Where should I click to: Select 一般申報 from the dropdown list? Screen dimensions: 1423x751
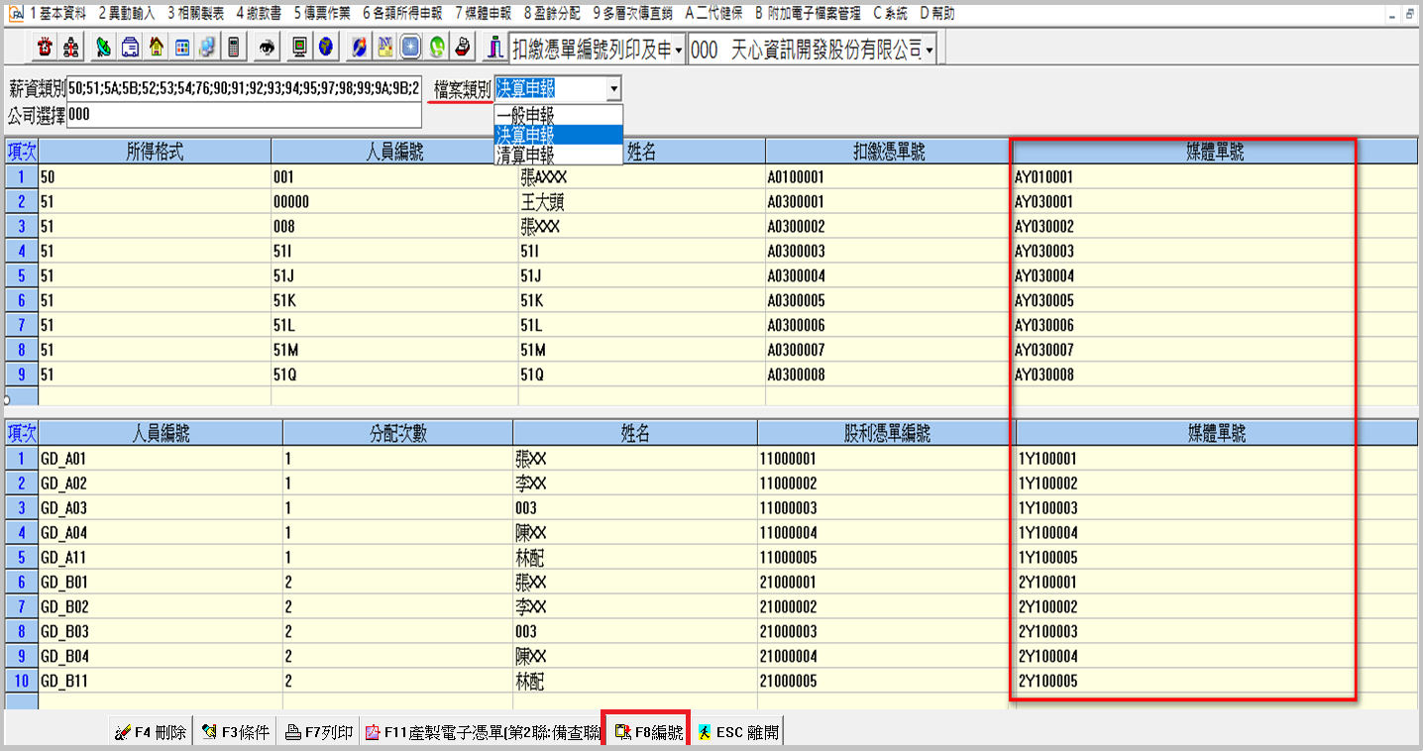coord(525,115)
